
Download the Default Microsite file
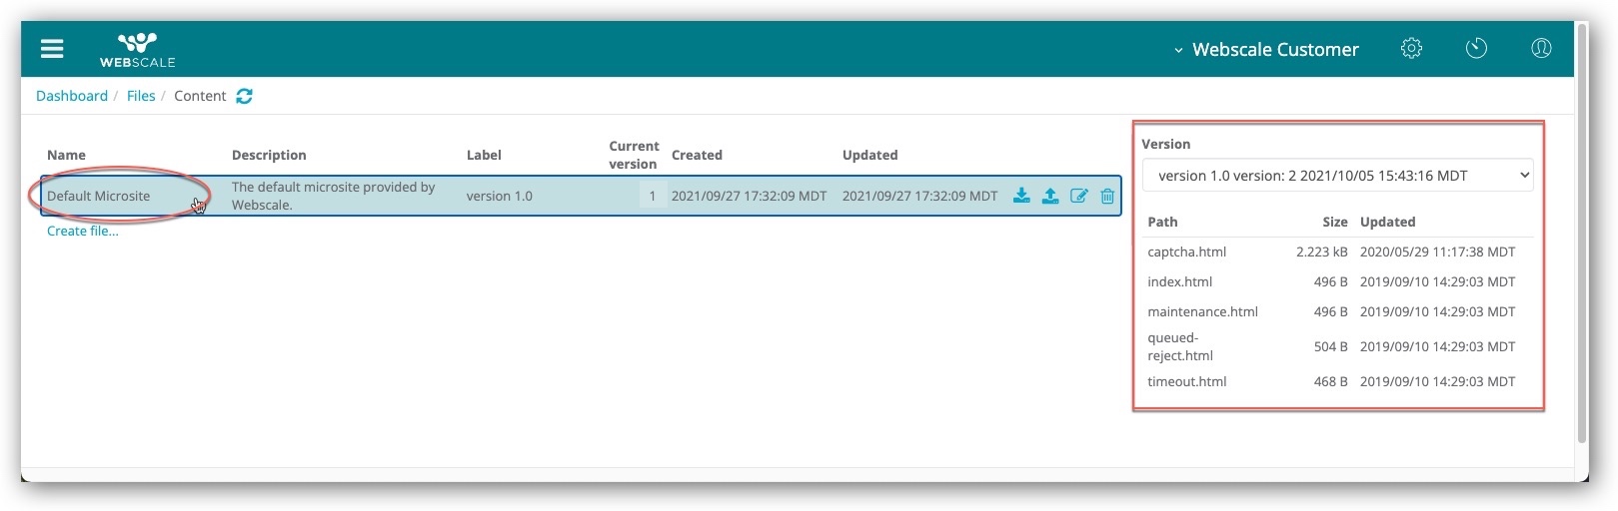click(1021, 196)
